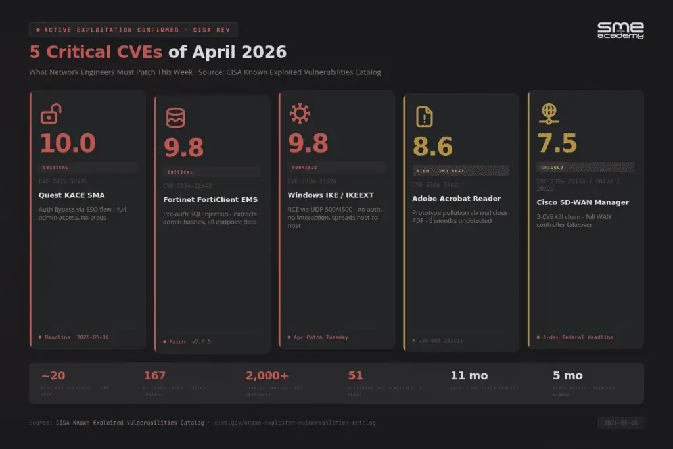The width and height of the screenshot is (673, 449).
Task: Click the CVE-2026-21643 identifier
Action: point(187,186)
